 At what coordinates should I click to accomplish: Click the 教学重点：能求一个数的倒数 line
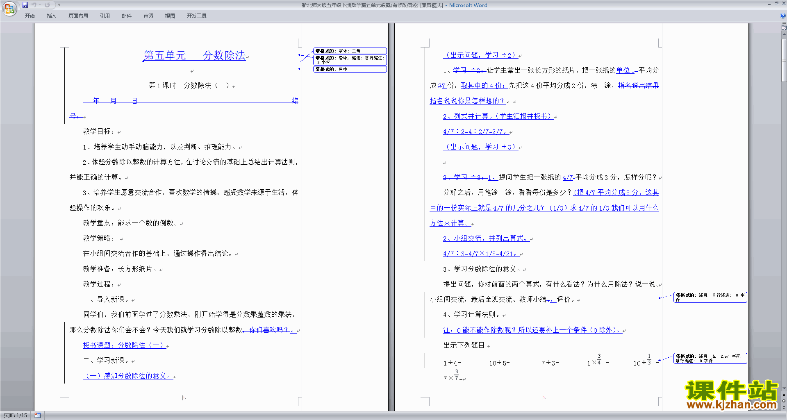130,223
